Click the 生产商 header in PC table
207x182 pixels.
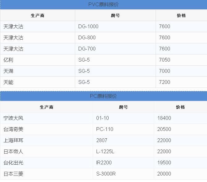[x=46, y=107]
